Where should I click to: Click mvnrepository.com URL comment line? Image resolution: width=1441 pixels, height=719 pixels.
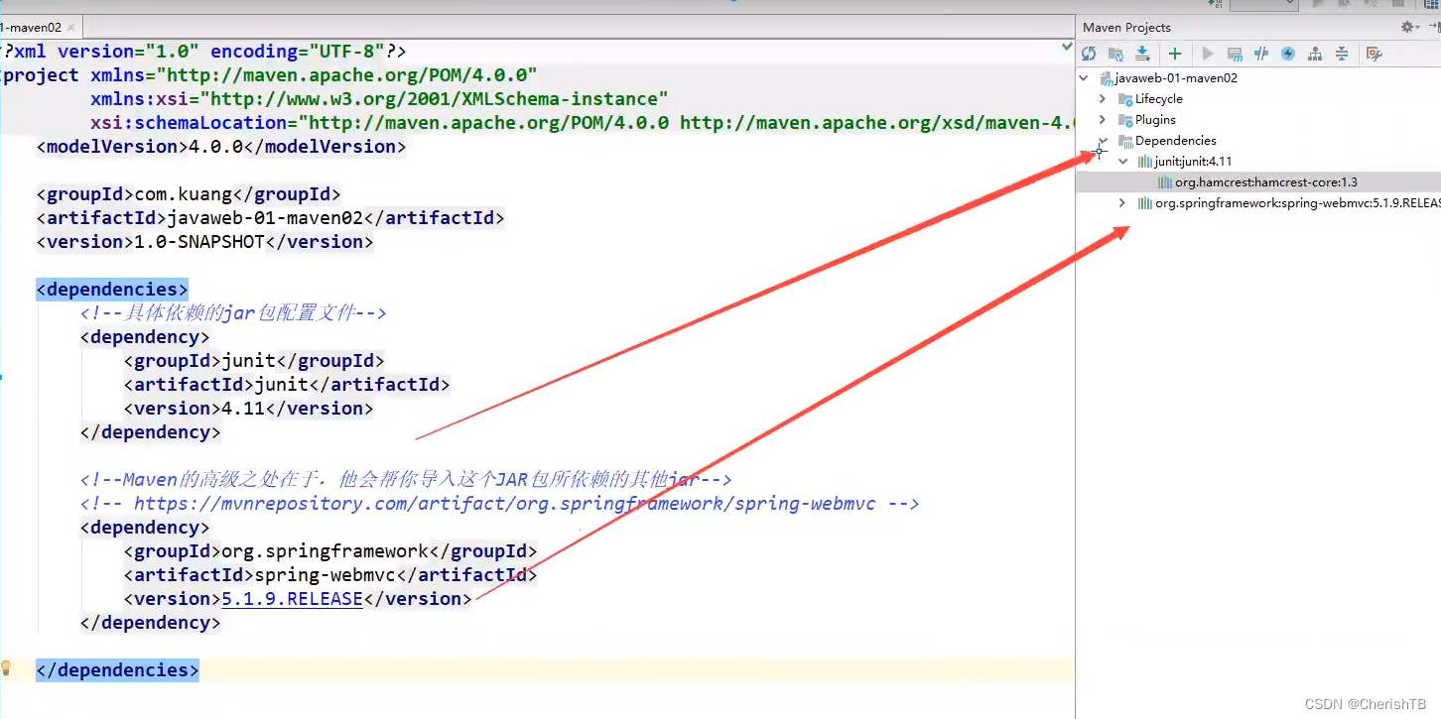click(499, 503)
